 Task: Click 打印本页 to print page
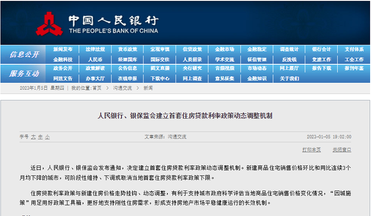(x=311, y=150)
